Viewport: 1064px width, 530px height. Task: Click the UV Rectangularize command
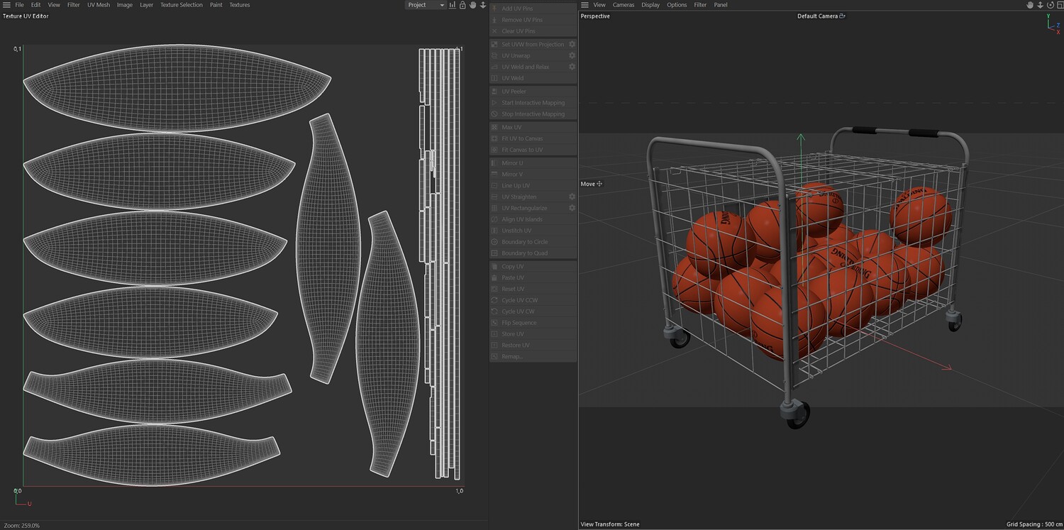click(x=528, y=208)
